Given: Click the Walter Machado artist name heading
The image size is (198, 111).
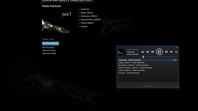Looking at the screenshot, I should click(x=51, y=6).
